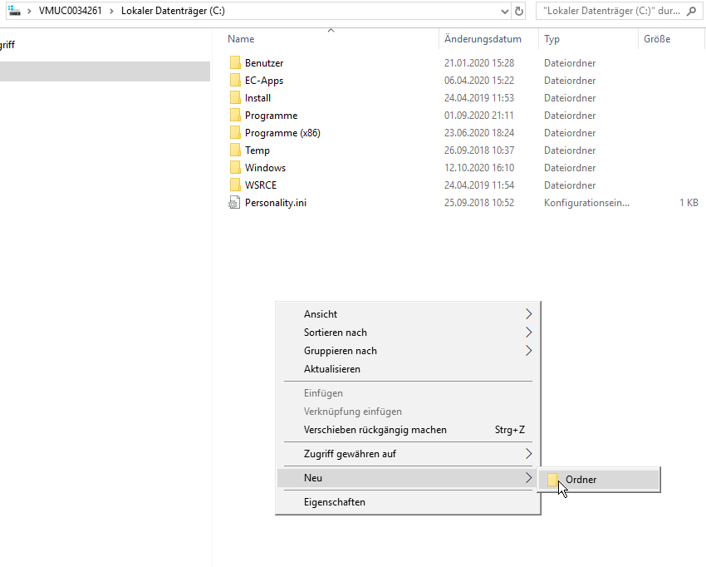Expand the chevron after VMUC0034261
Viewport: 706px width, 567px height.
[111, 11]
